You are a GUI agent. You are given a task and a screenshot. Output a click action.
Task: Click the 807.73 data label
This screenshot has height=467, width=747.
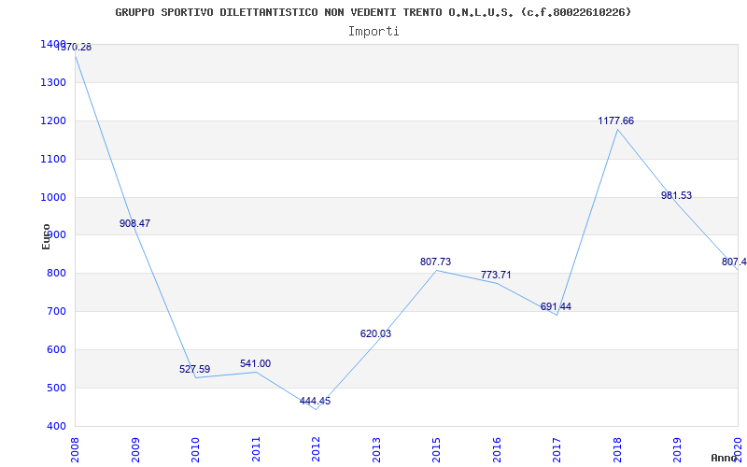(435, 262)
